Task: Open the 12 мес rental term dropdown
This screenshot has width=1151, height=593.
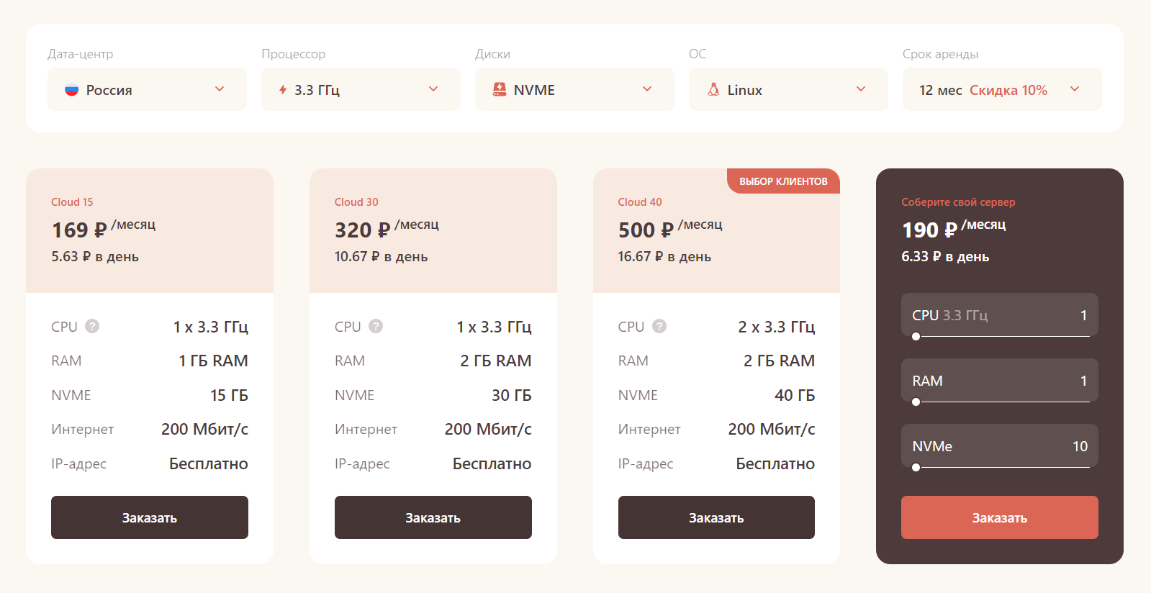Action: [x=1075, y=89]
